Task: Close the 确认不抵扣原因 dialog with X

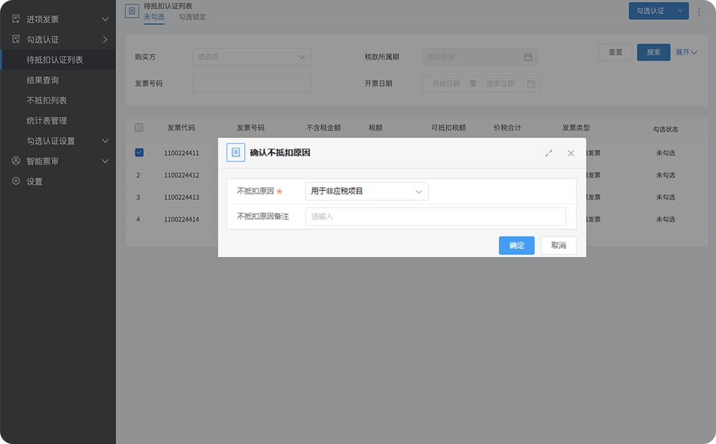Action: pyautogui.click(x=571, y=153)
